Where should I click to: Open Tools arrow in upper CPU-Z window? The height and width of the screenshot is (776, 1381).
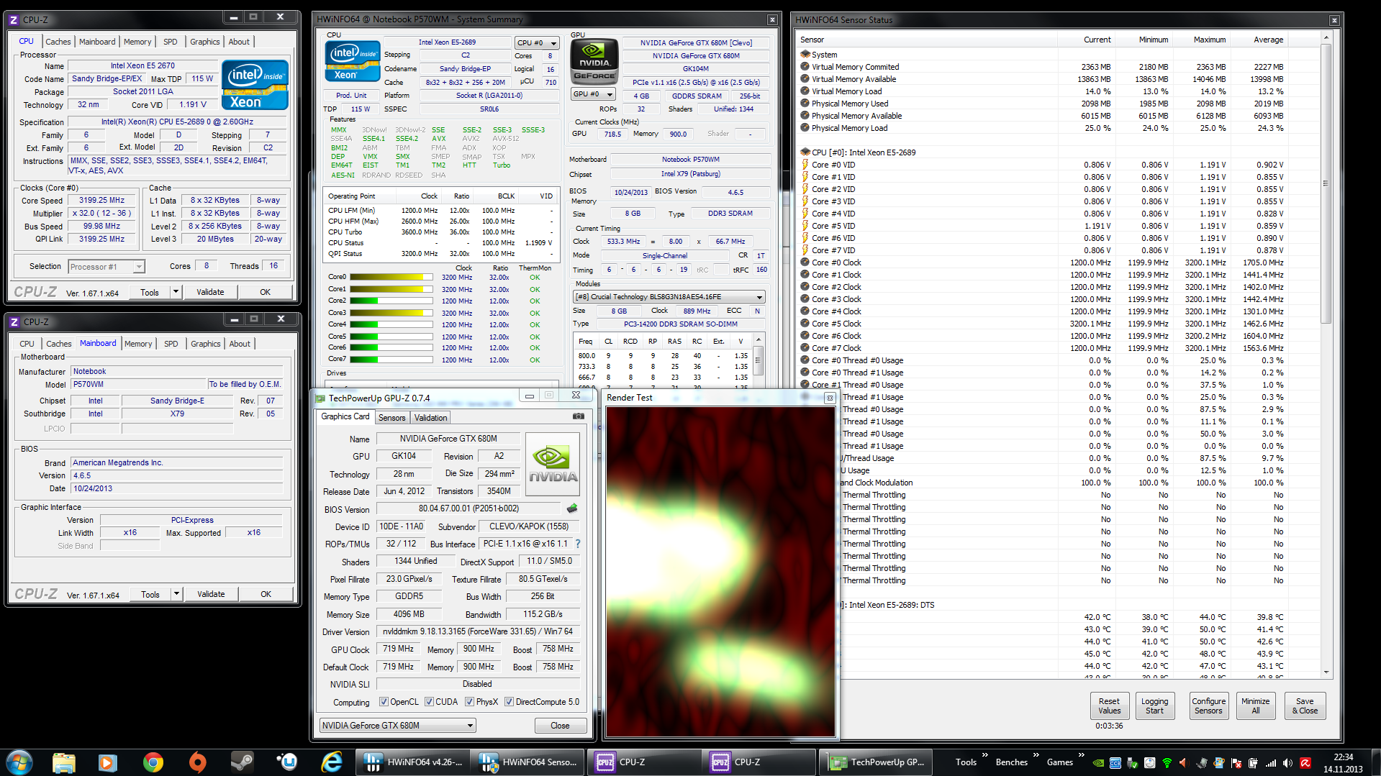click(x=176, y=292)
